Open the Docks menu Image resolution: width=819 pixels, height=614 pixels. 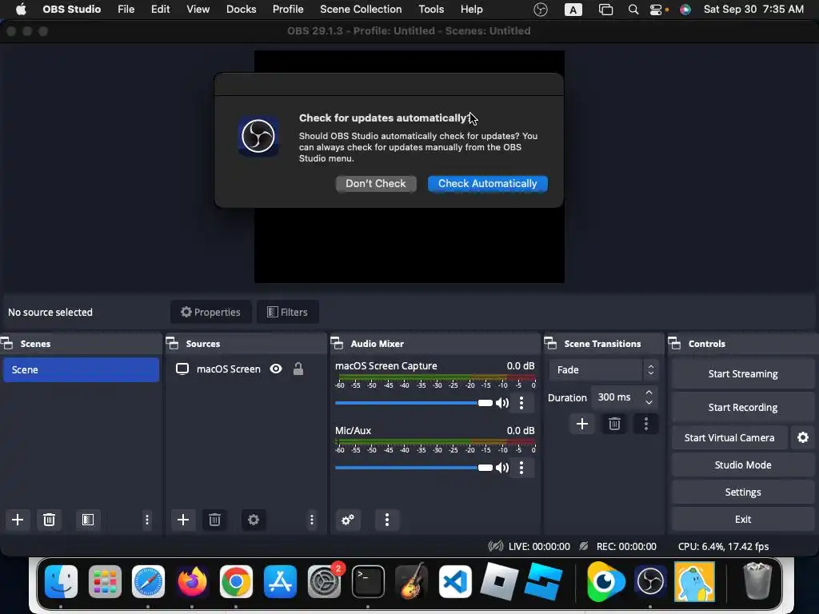(x=241, y=10)
